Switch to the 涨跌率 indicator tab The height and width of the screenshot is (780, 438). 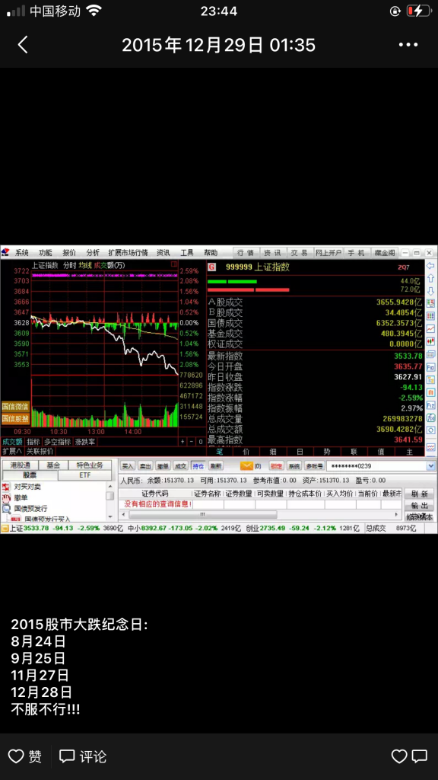[85, 442]
